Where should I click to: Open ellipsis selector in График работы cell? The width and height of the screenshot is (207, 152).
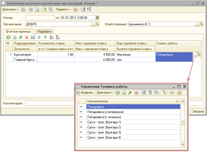195,55
